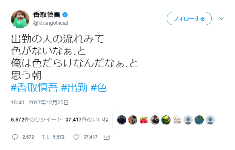This screenshot has height=150, width=235.
Task: View the 37,417件のいいね list
Action: point(87,120)
